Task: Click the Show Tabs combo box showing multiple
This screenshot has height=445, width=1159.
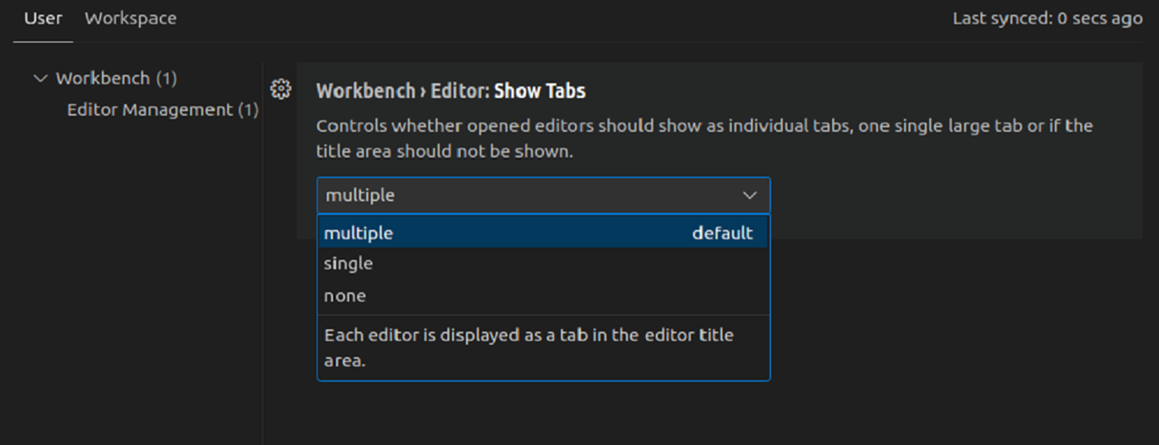Action: pyautogui.click(x=544, y=196)
